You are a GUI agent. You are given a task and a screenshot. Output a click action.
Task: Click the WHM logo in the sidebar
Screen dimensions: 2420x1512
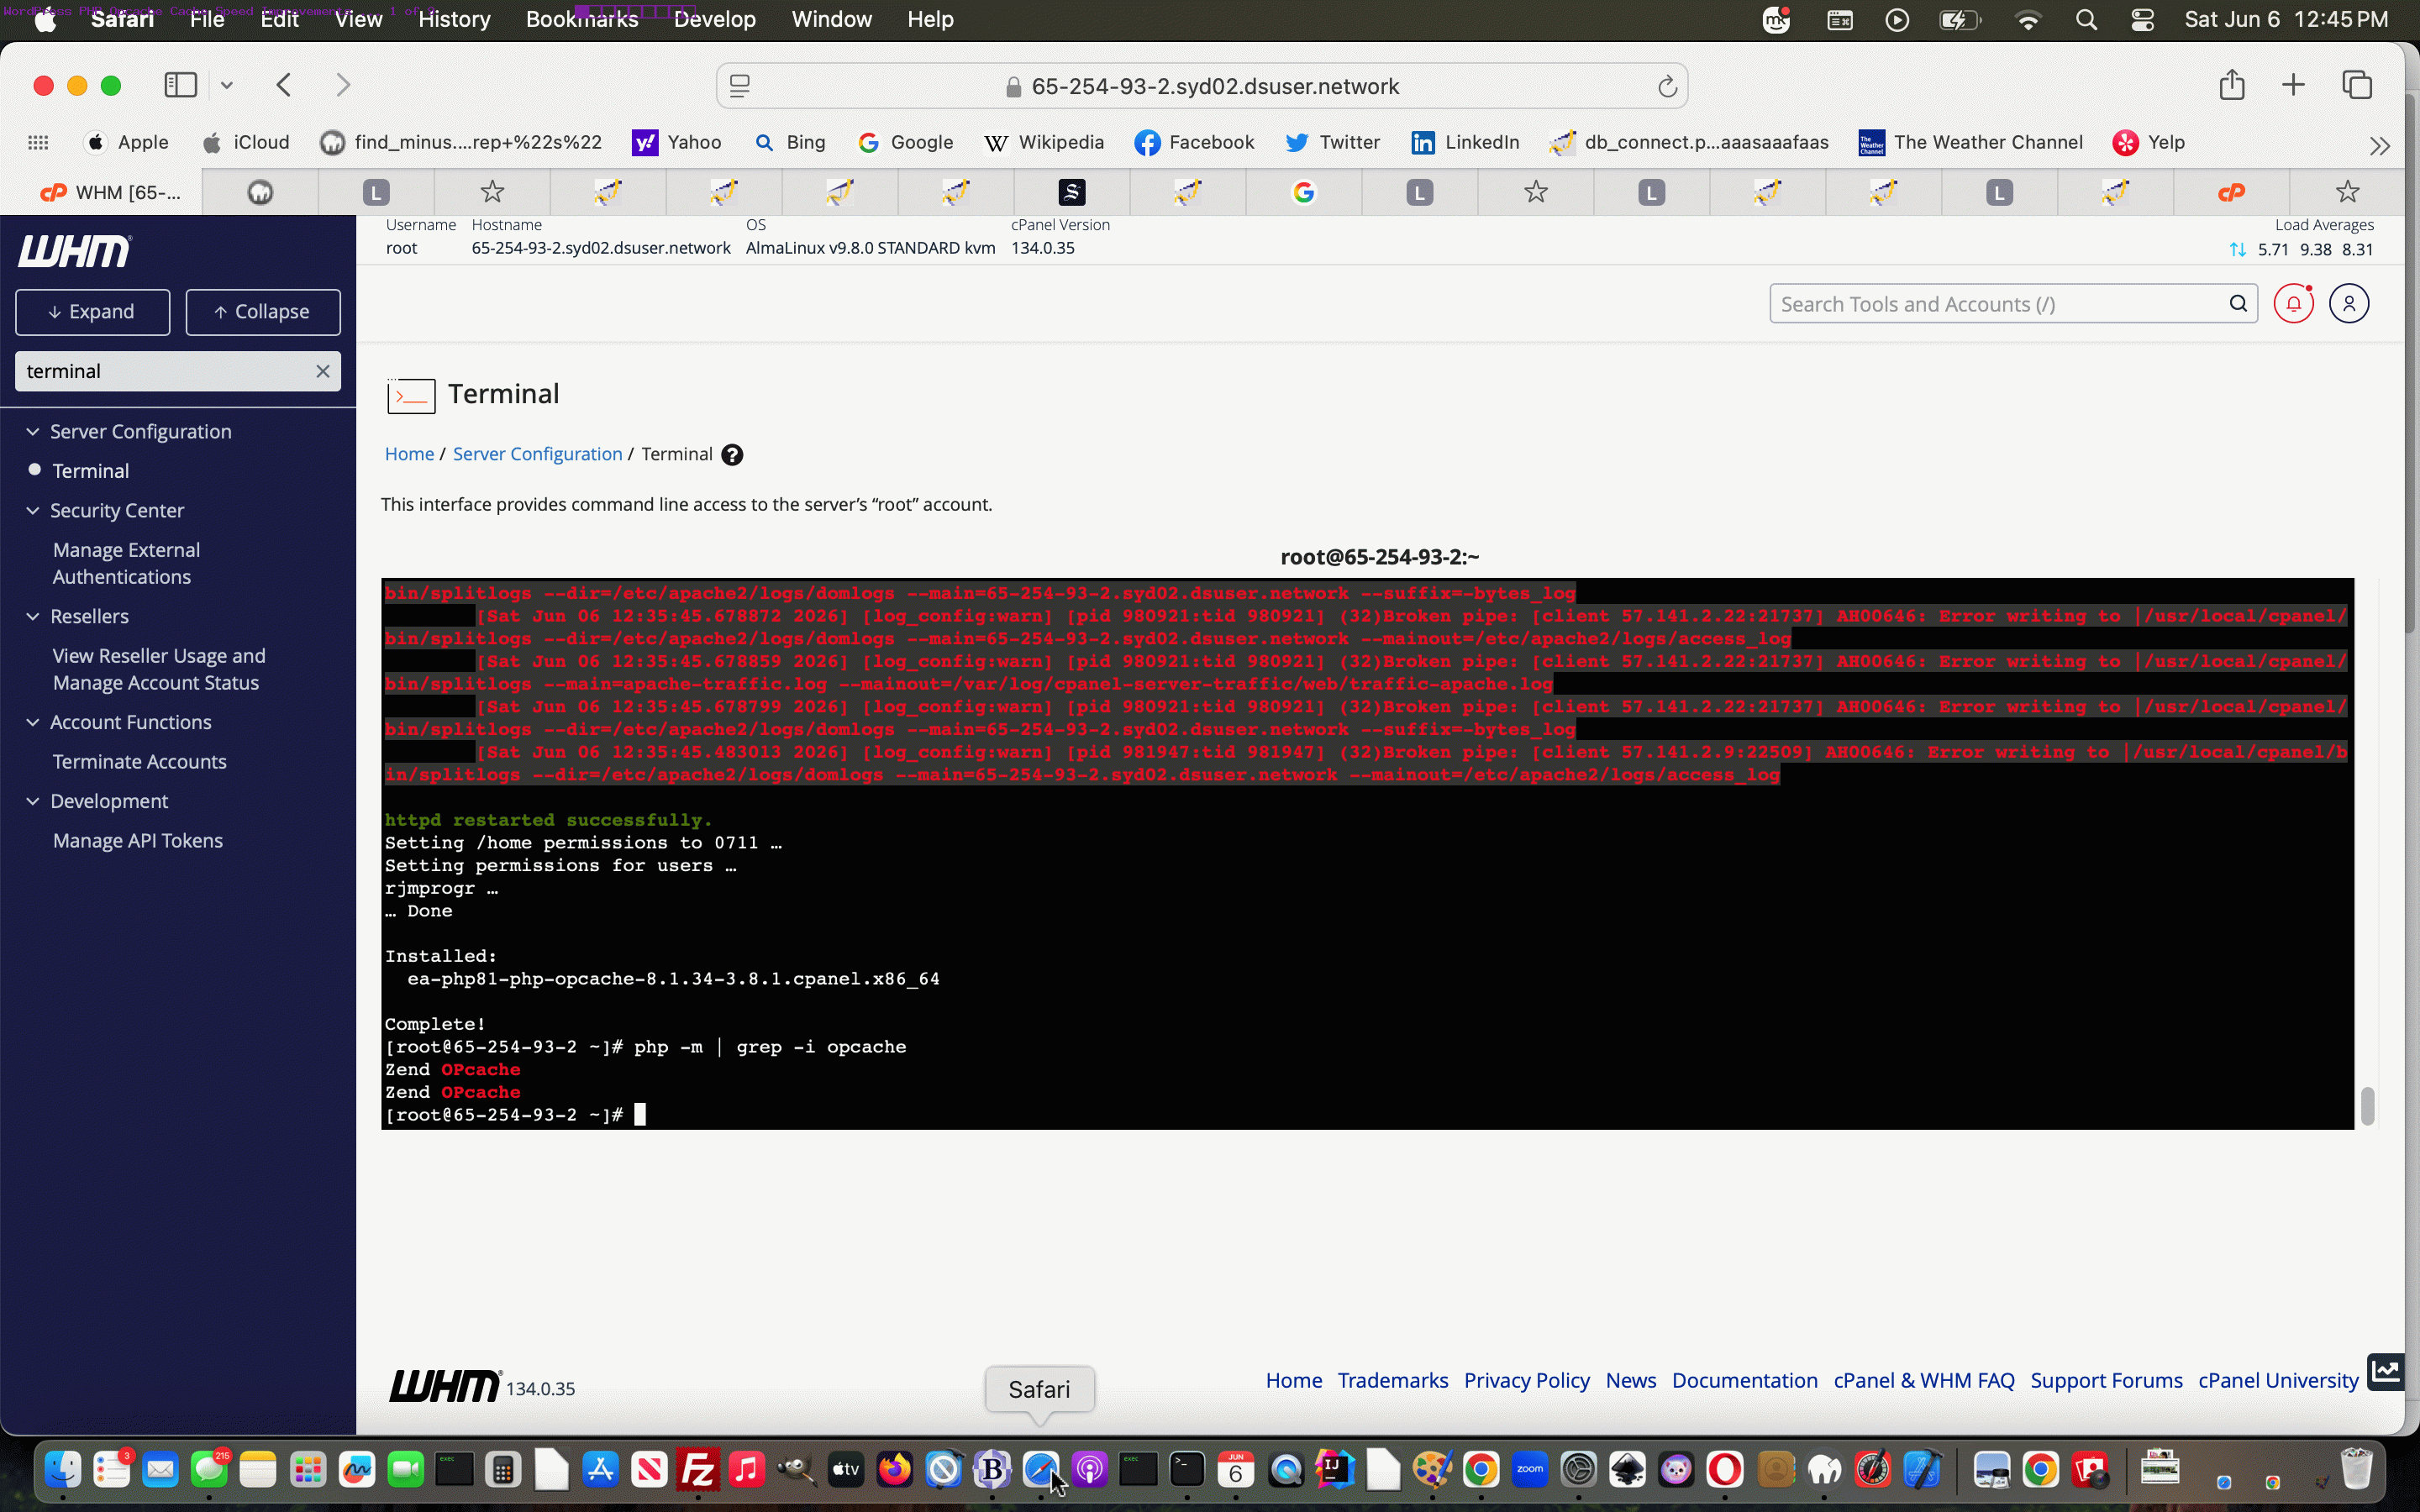74,251
